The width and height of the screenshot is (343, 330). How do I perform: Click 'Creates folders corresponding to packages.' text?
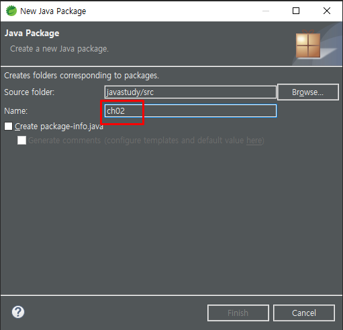[x=81, y=76]
